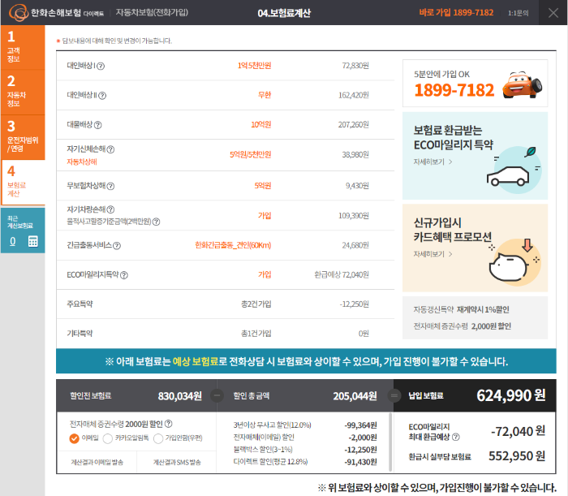Image resolution: width=568 pixels, height=496 pixels.
Task: Click the Hanwha insurance logo icon
Action: pos(19,13)
